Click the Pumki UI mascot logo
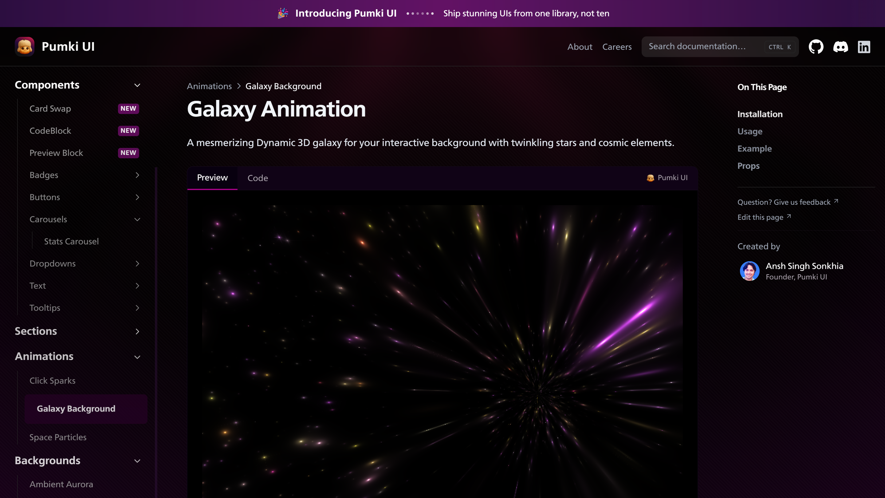 (24, 46)
